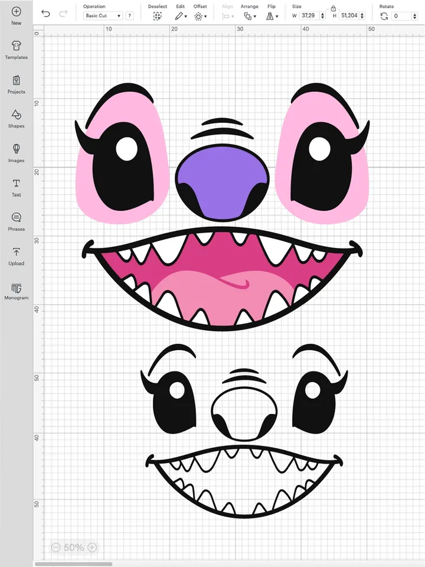
Task: Click the zoom out minus button
Action: click(55, 548)
